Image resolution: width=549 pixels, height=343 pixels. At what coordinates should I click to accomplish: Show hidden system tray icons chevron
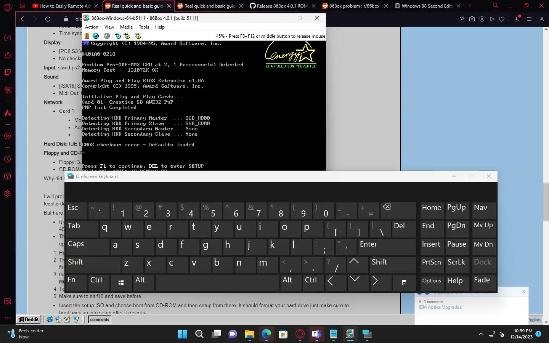tap(481, 334)
